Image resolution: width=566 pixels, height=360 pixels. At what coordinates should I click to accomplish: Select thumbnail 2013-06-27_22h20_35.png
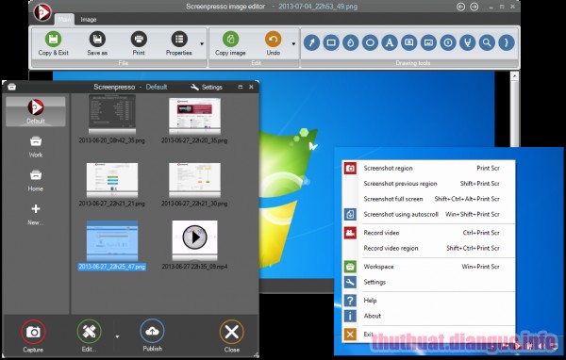[194, 116]
